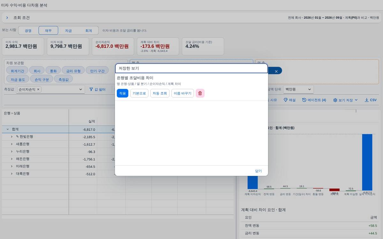The image size is (383, 239).
Task: Switch to 자금 viewer tab
Action: pos(68,31)
